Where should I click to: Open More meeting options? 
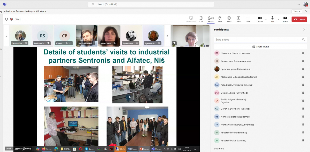[x=248, y=18]
